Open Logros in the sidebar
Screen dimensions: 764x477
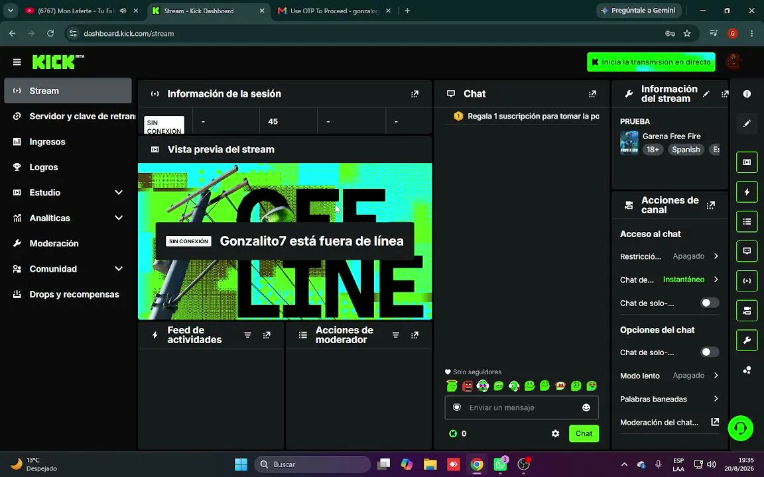[68, 167]
